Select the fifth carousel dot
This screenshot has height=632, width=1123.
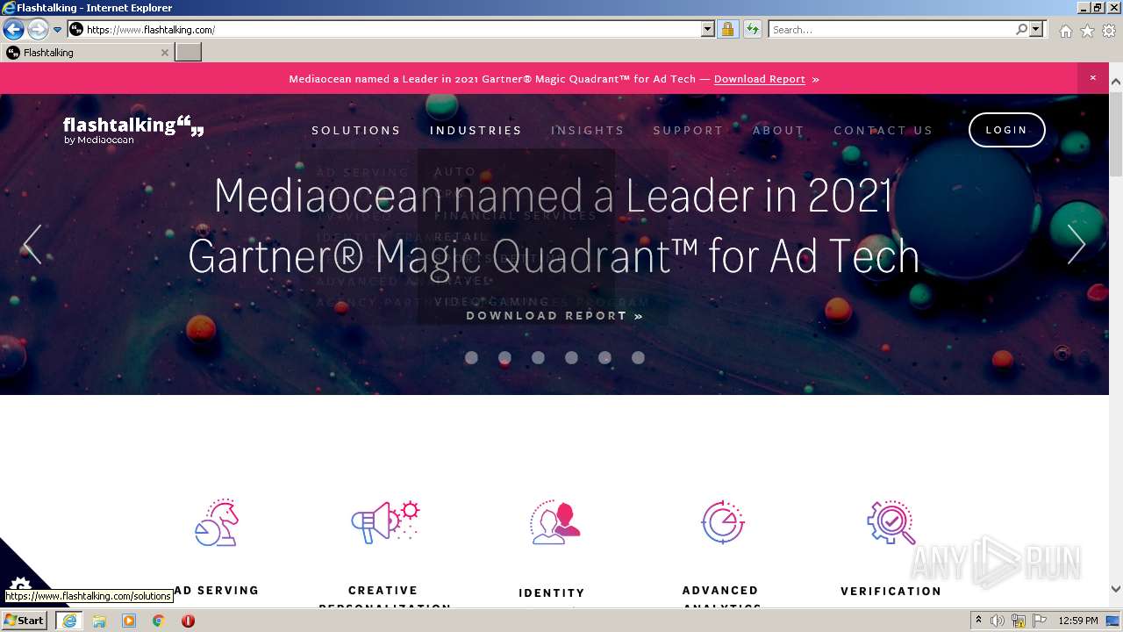[604, 357]
